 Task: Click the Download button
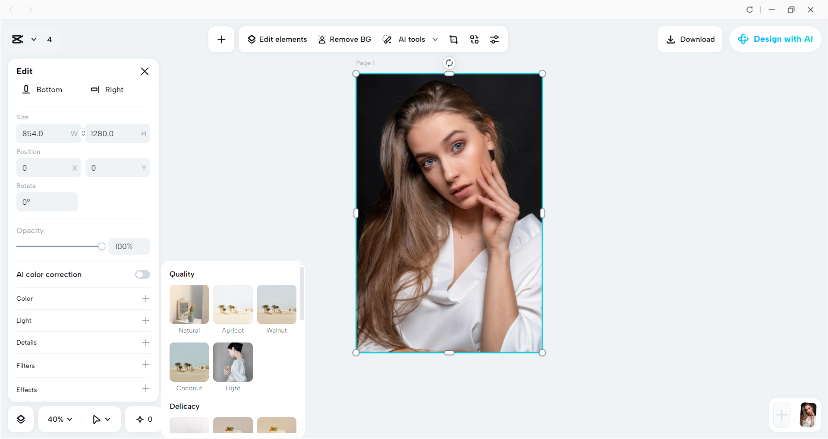tap(689, 39)
